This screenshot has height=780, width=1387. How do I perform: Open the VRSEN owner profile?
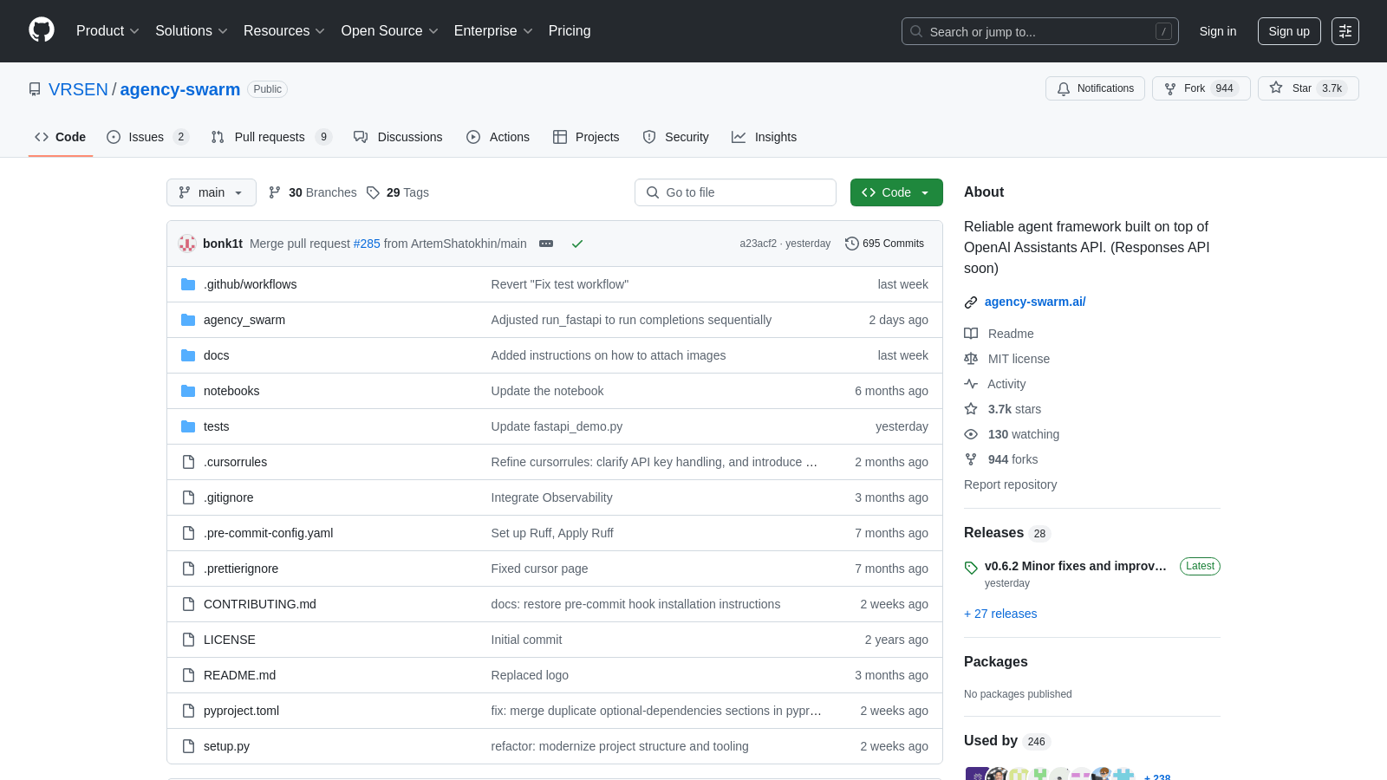tap(78, 89)
